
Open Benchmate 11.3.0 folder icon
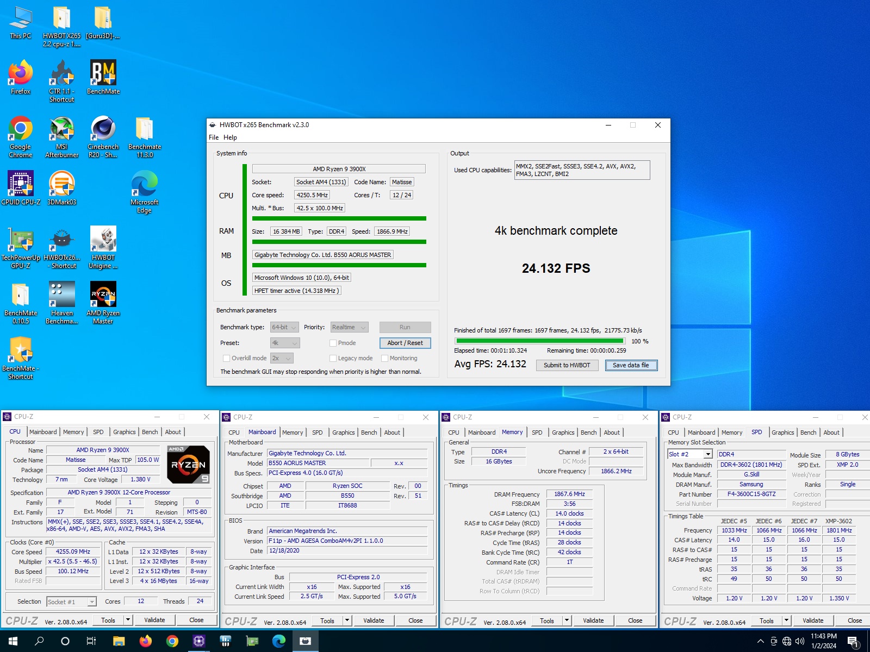tap(144, 137)
